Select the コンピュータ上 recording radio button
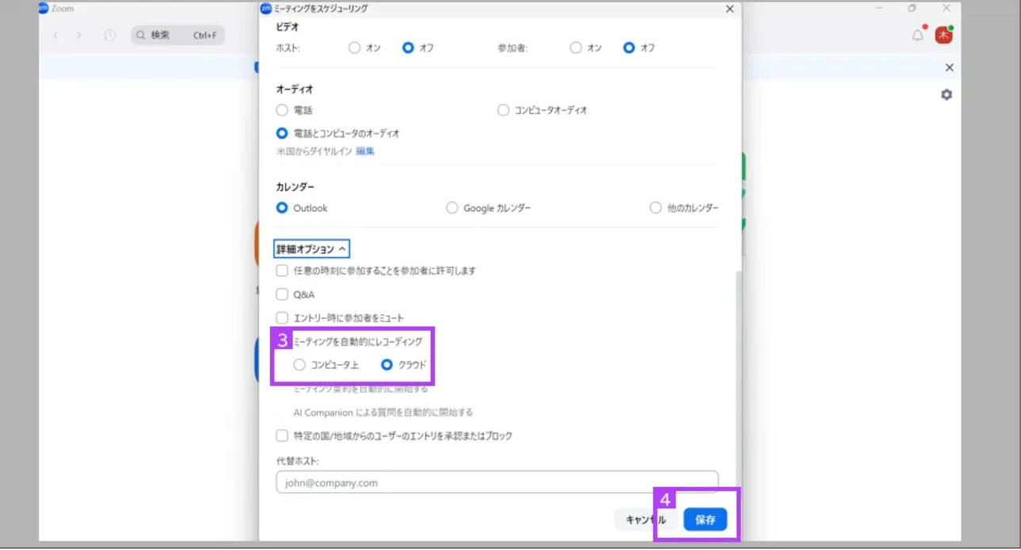The image size is (1021, 550). (299, 365)
